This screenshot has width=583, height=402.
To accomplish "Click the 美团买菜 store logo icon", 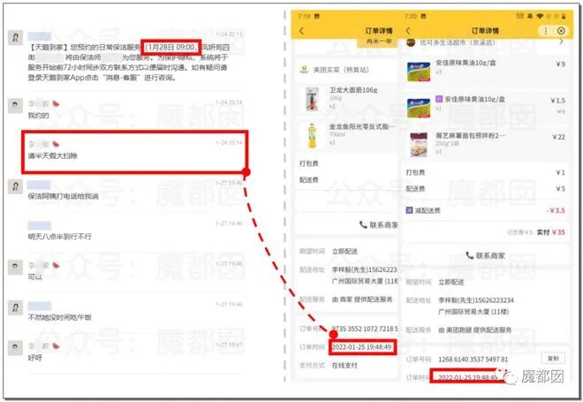I will tap(305, 70).
